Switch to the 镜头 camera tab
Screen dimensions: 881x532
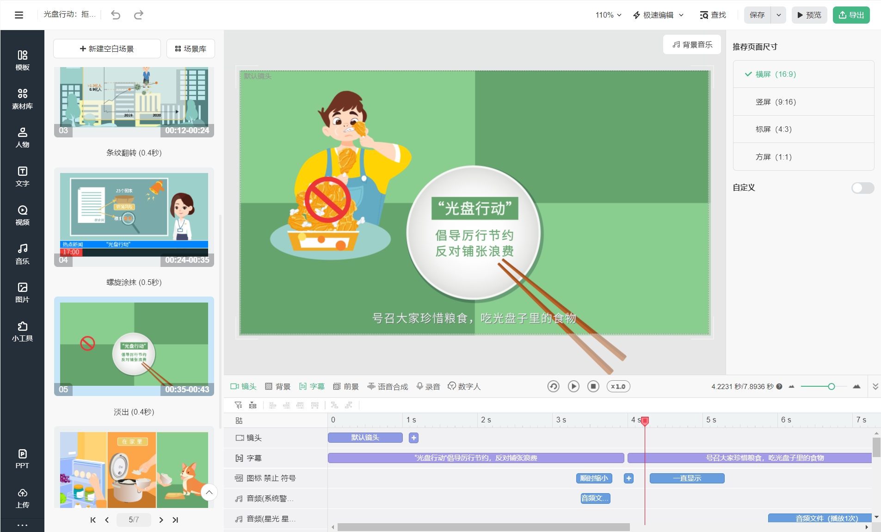coord(243,386)
